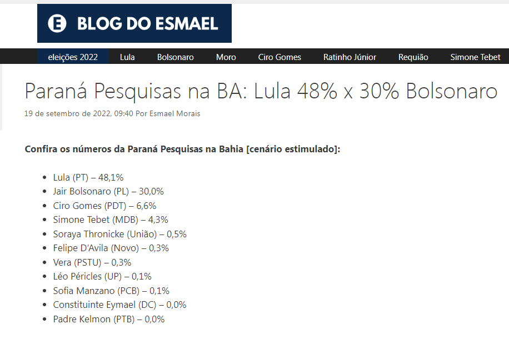Go to the Lula navigation item
The width and height of the screenshot is (509, 339).
tap(127, 57)
